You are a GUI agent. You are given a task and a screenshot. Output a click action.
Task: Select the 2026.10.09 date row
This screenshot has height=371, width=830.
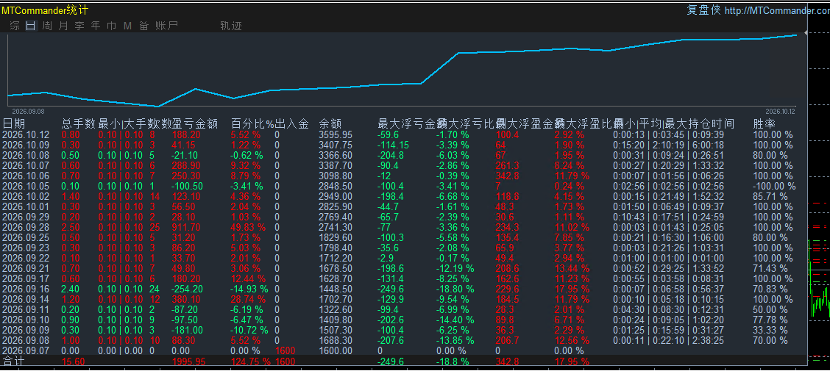click(26, 145)
